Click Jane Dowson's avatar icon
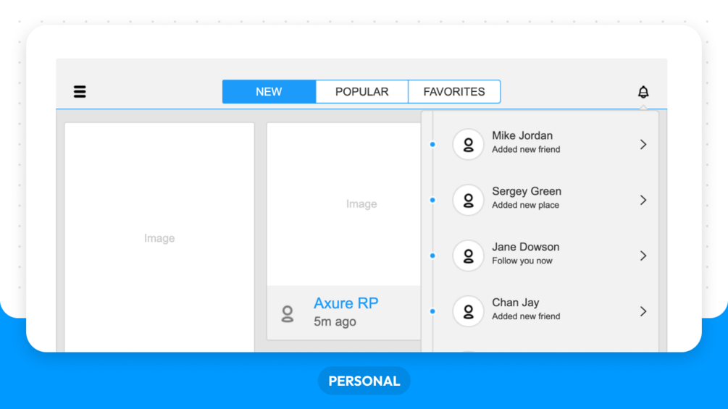Screen dimensions: 728x409 [x=469, y=256]
